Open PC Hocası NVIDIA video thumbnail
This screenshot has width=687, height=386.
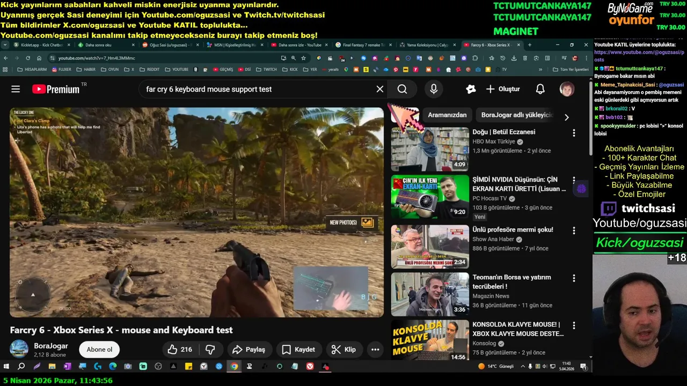point(430,197)
